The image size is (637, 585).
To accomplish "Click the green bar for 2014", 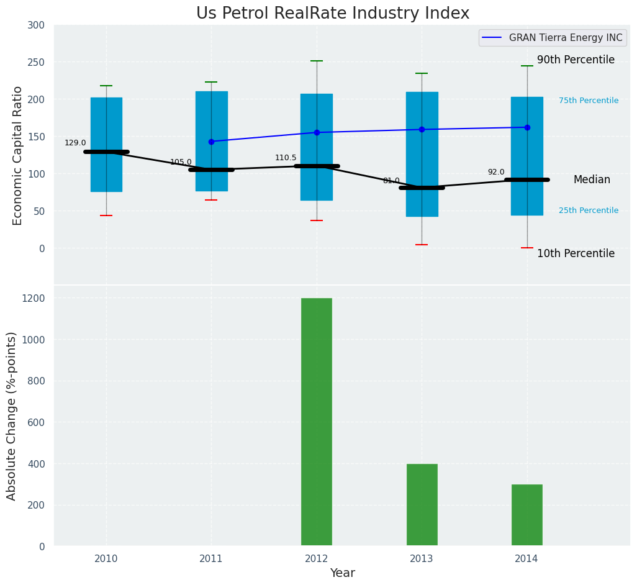I will pos(527,515).
